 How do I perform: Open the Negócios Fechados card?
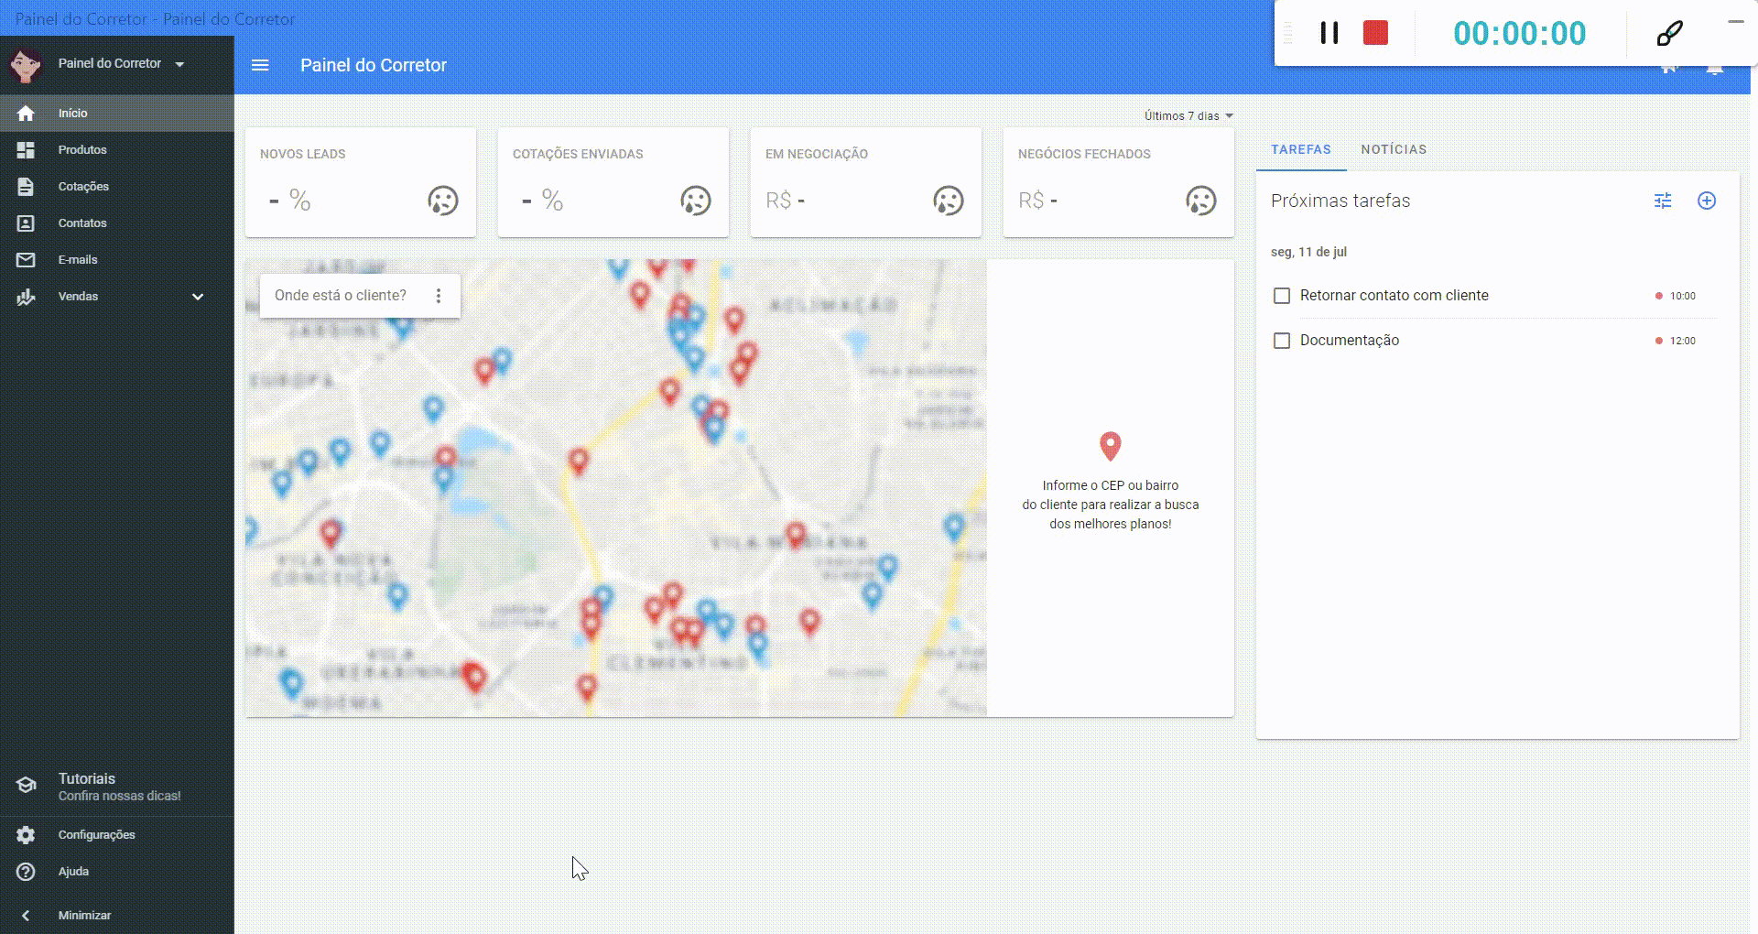[x=1119, y=182]
